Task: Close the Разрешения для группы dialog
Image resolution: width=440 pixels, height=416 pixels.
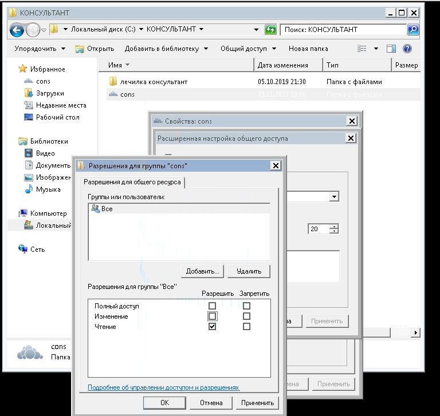Action: [276, 166]
